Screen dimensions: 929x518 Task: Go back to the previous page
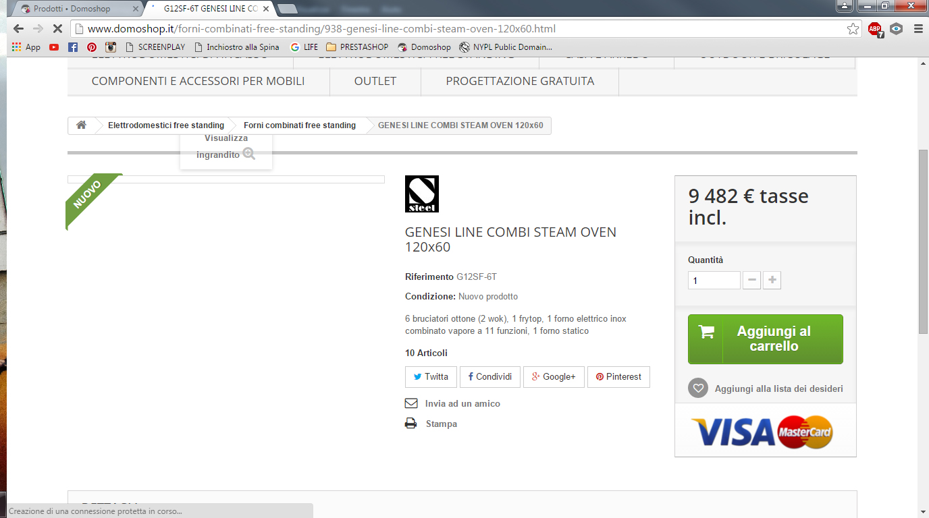pyautogui.click(x=18, y=29)
